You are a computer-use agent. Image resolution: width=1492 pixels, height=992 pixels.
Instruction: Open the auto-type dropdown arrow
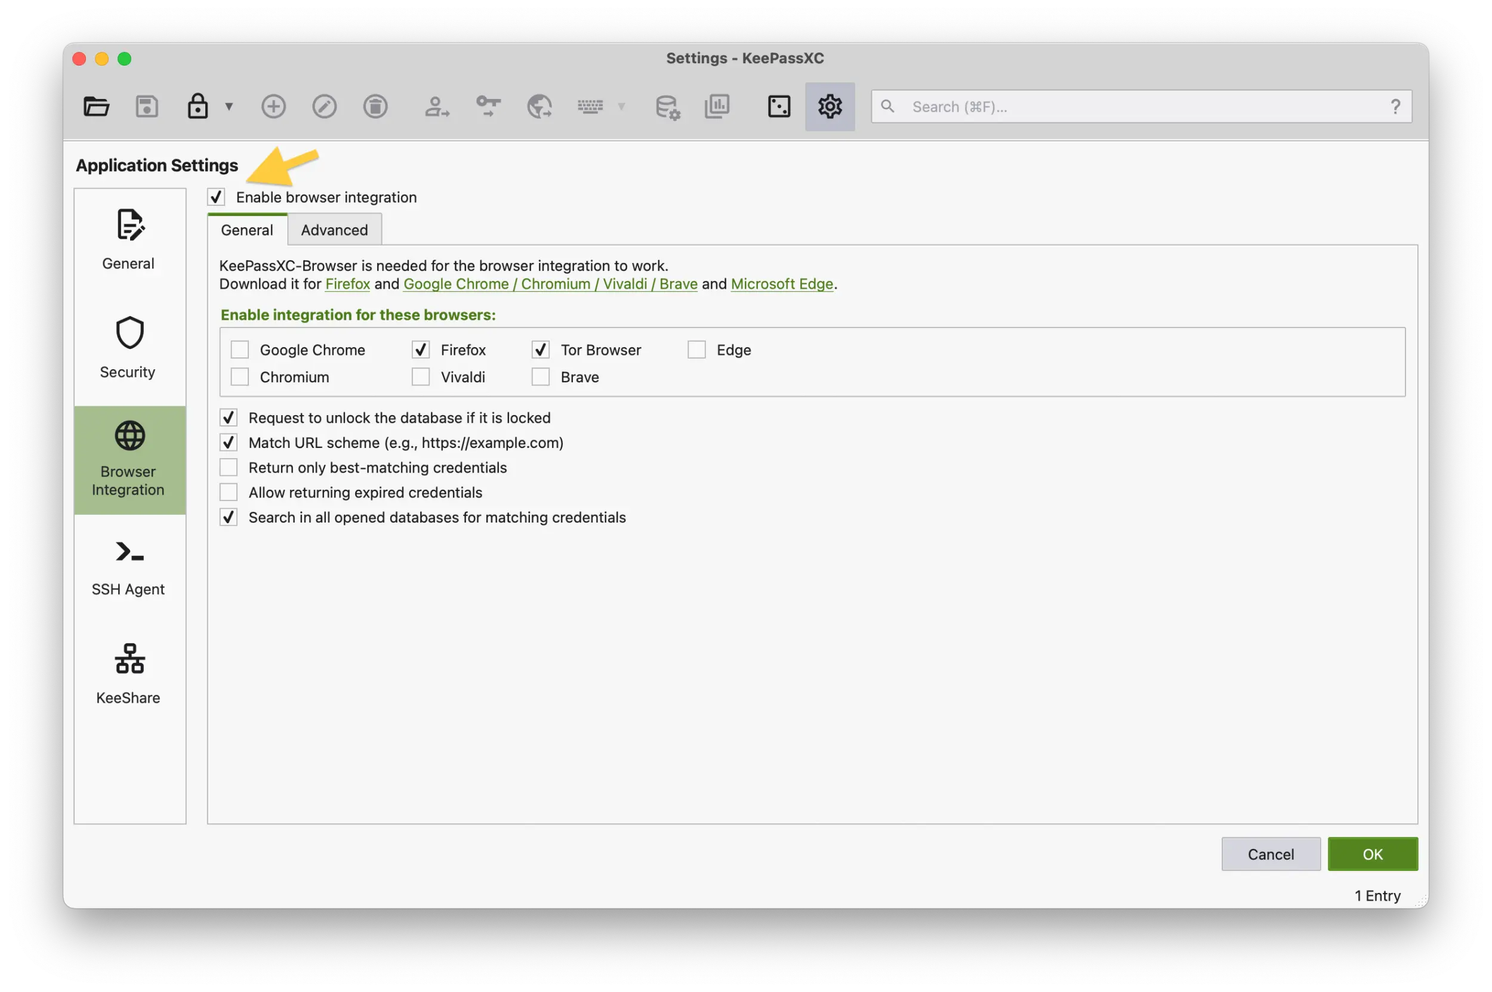coord(622,106)
